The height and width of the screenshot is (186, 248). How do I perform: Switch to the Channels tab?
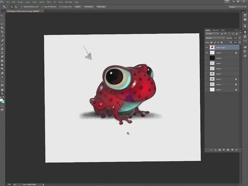215,30
